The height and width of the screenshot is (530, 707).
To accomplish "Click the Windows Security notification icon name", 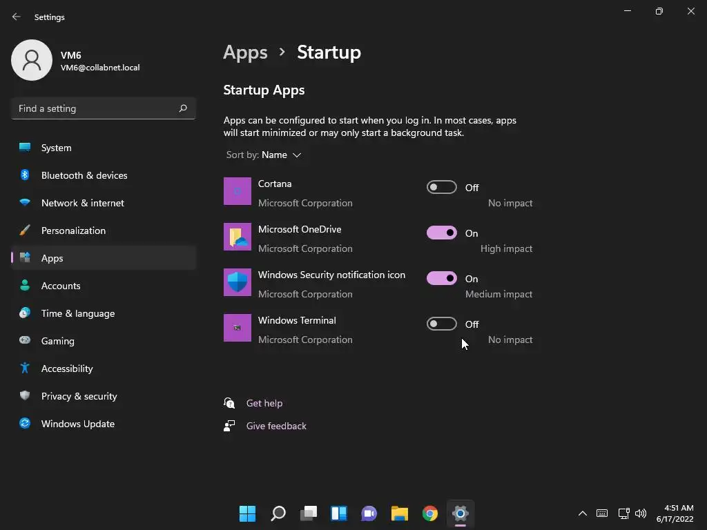I will tap(331, 275).
